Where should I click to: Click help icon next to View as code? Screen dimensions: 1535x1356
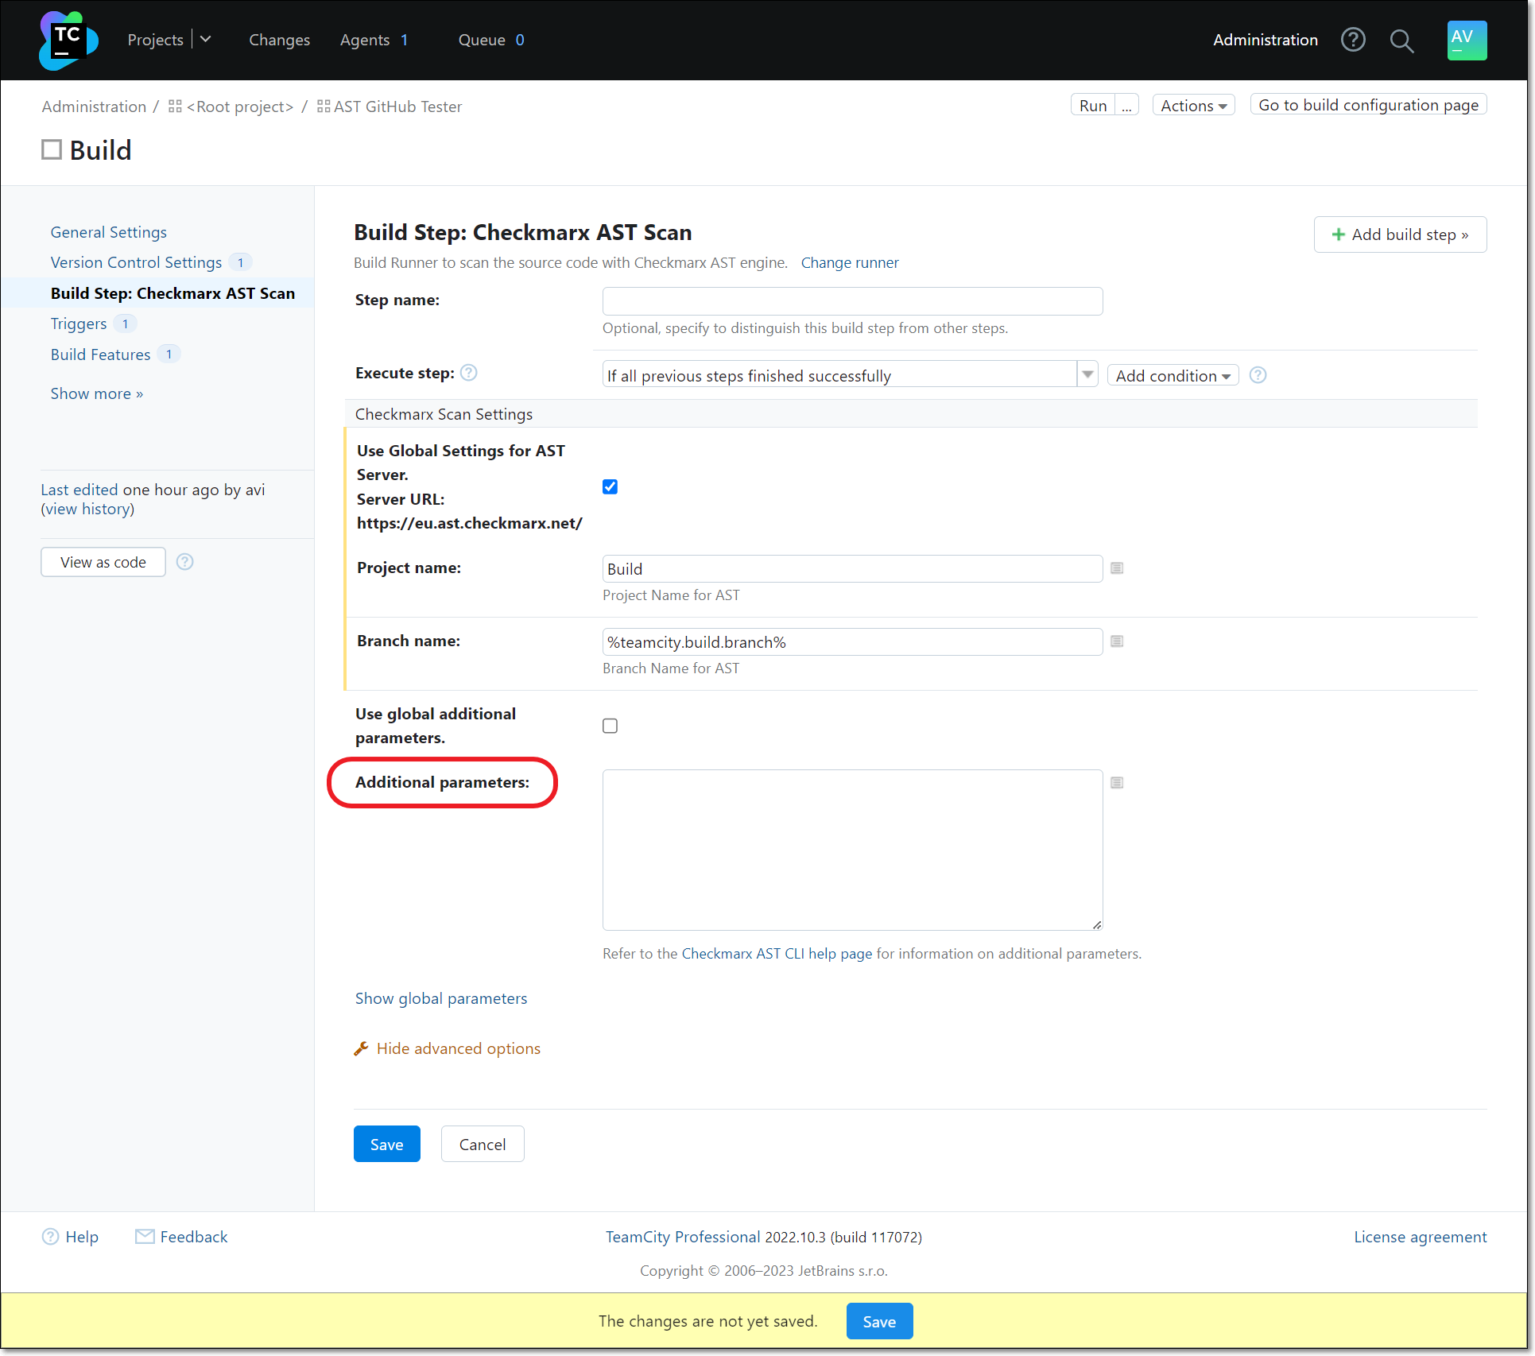(184, 562)
